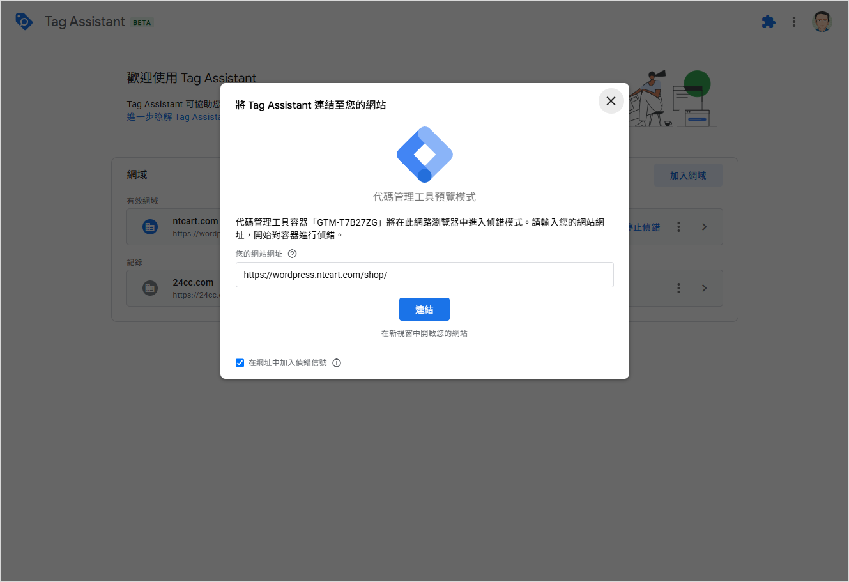Image resolution: width=849 pixels, height=582 pixels.
Task: Click the ntcart.com domain name
Action: [195, 221]
